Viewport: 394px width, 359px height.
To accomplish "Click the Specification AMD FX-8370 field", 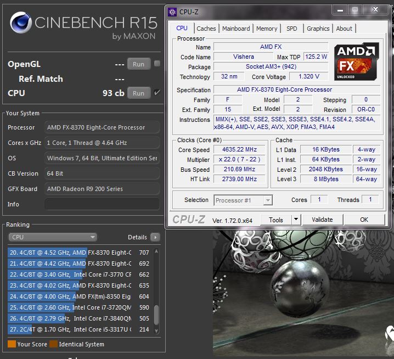I will pyautogui.click(x=297, y=89).
